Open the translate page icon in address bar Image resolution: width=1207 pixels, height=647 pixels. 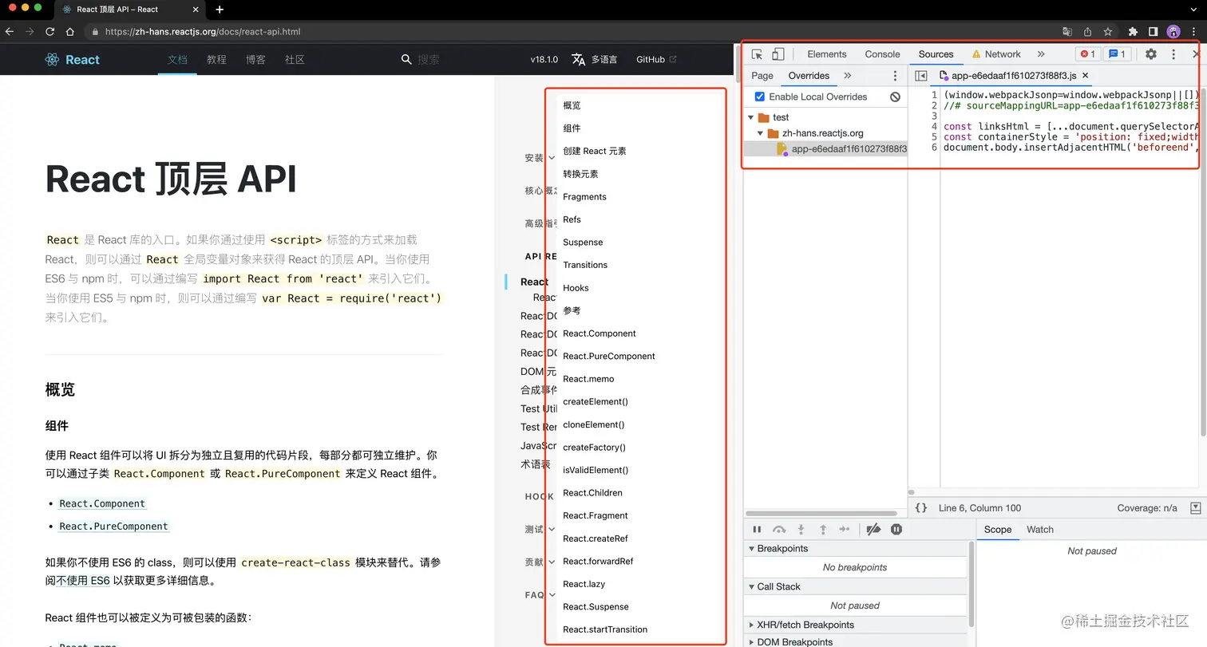click(x=1067, y=32)
